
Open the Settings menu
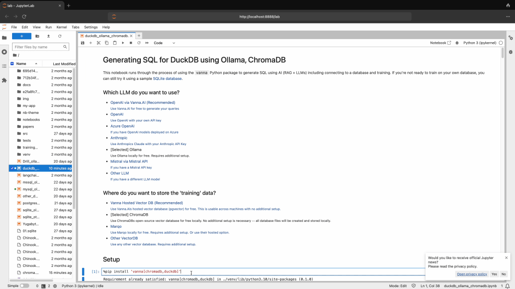[x=91, y=27]
